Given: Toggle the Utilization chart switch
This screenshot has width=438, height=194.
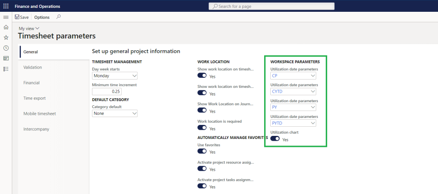Looking at the screenshot, I should [275, 139].
